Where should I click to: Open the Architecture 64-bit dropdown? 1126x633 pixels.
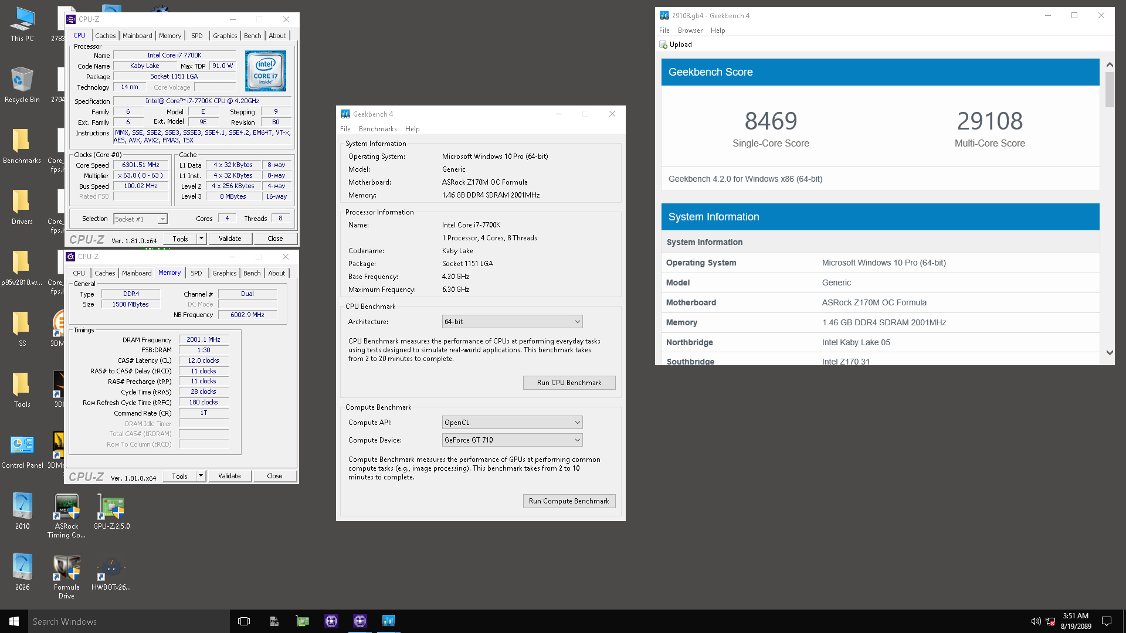512,322
